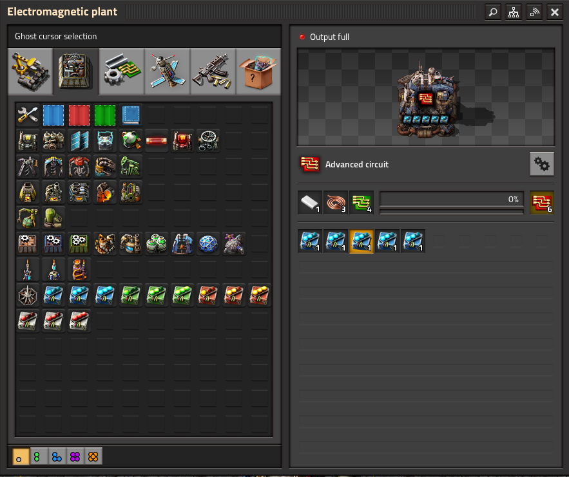This screenshot has height=477, width=569.
Task: Select the burner mining drill
Action: coord(28,166)
